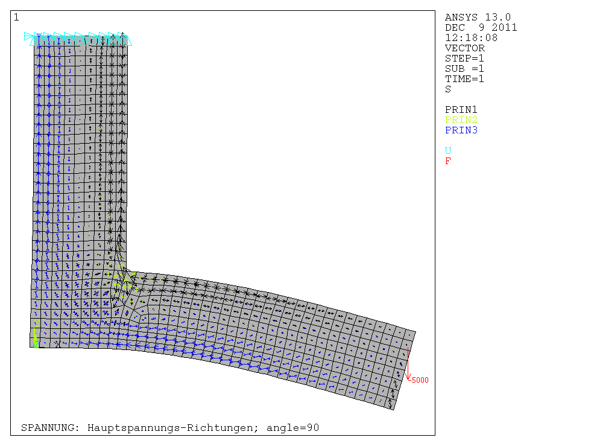594x446 pixels.
Task: Click the S stress label under TIME=1
Action: (448, 89)
